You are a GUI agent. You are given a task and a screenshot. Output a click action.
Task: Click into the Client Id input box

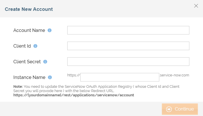pyautogui.click(x=128, y=46)
